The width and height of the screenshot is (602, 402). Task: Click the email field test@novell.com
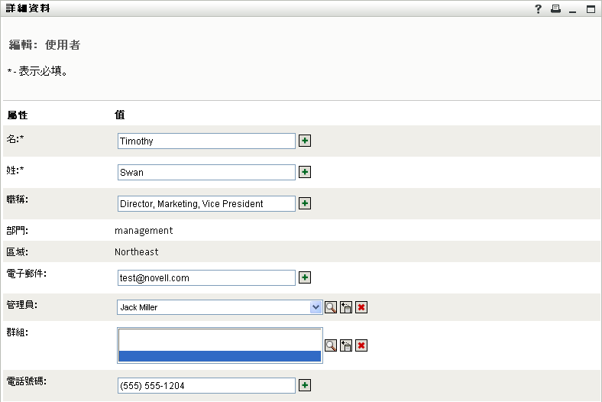click(x=206, y=278)
